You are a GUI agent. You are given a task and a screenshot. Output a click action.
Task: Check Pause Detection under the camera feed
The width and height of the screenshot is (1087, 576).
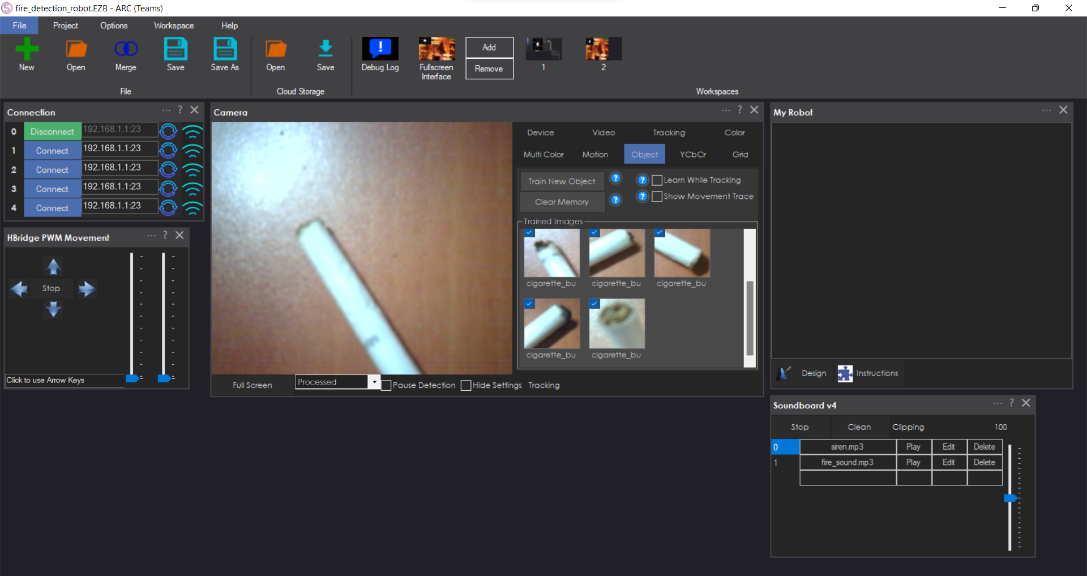point(387,385)
